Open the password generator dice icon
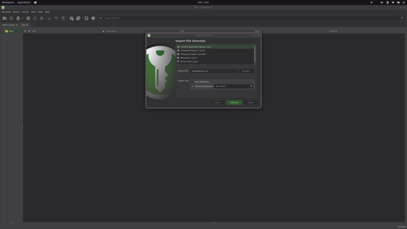Viewport: 407px width, 229px height. 86,18
